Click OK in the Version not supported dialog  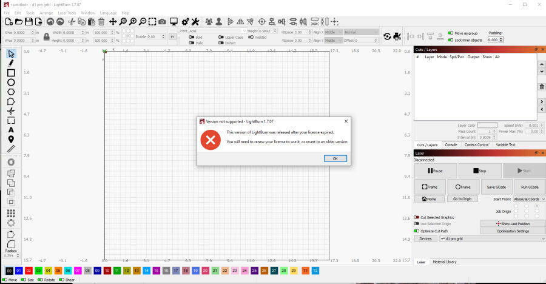coord(335,158)
